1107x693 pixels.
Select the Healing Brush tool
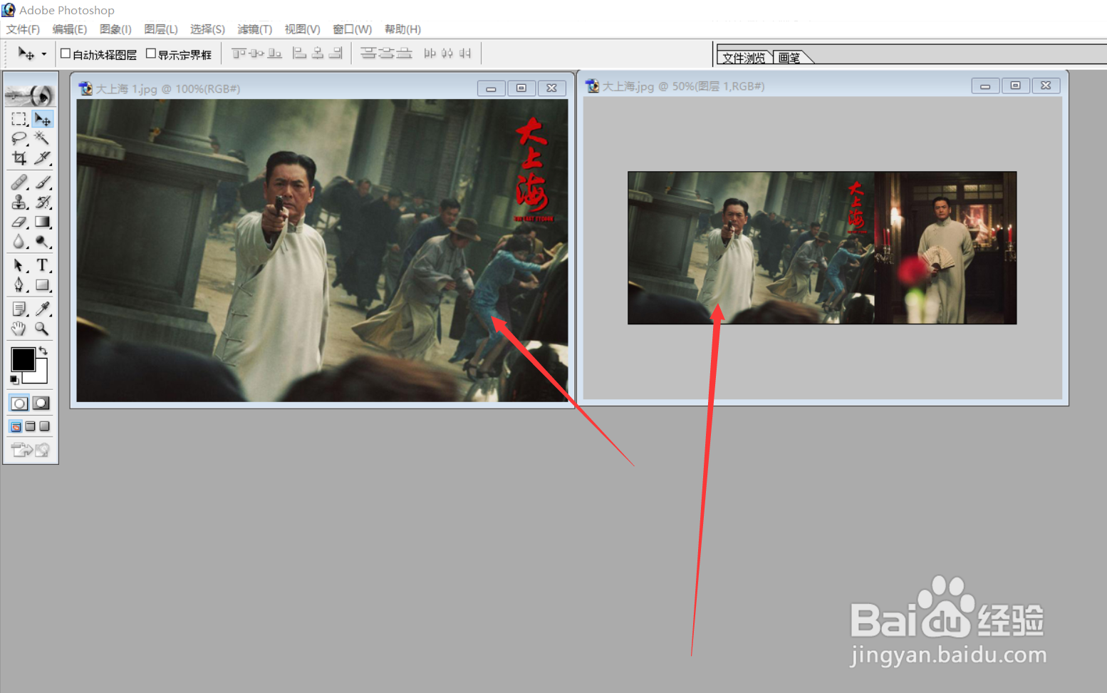pos(19,183)
